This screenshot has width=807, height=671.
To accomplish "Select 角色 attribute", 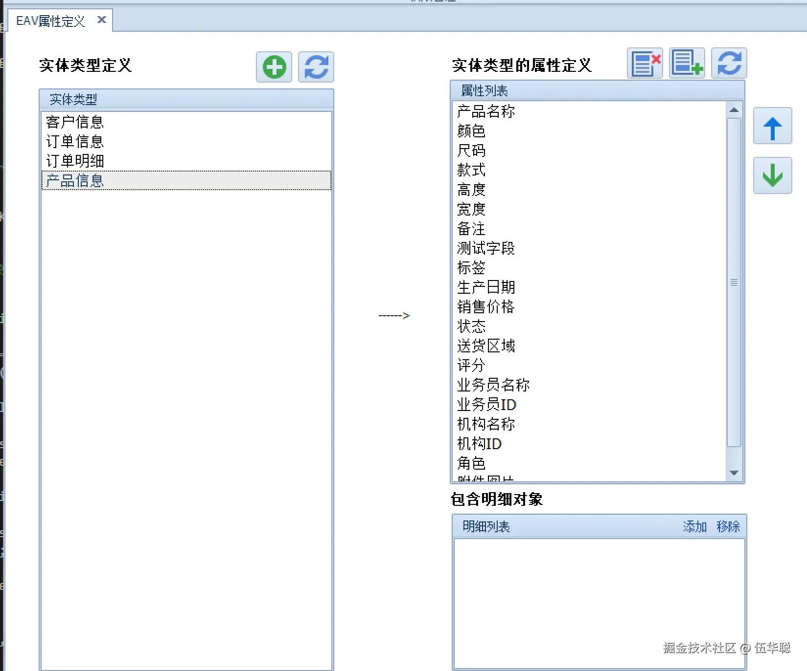I will pos(589,463).
